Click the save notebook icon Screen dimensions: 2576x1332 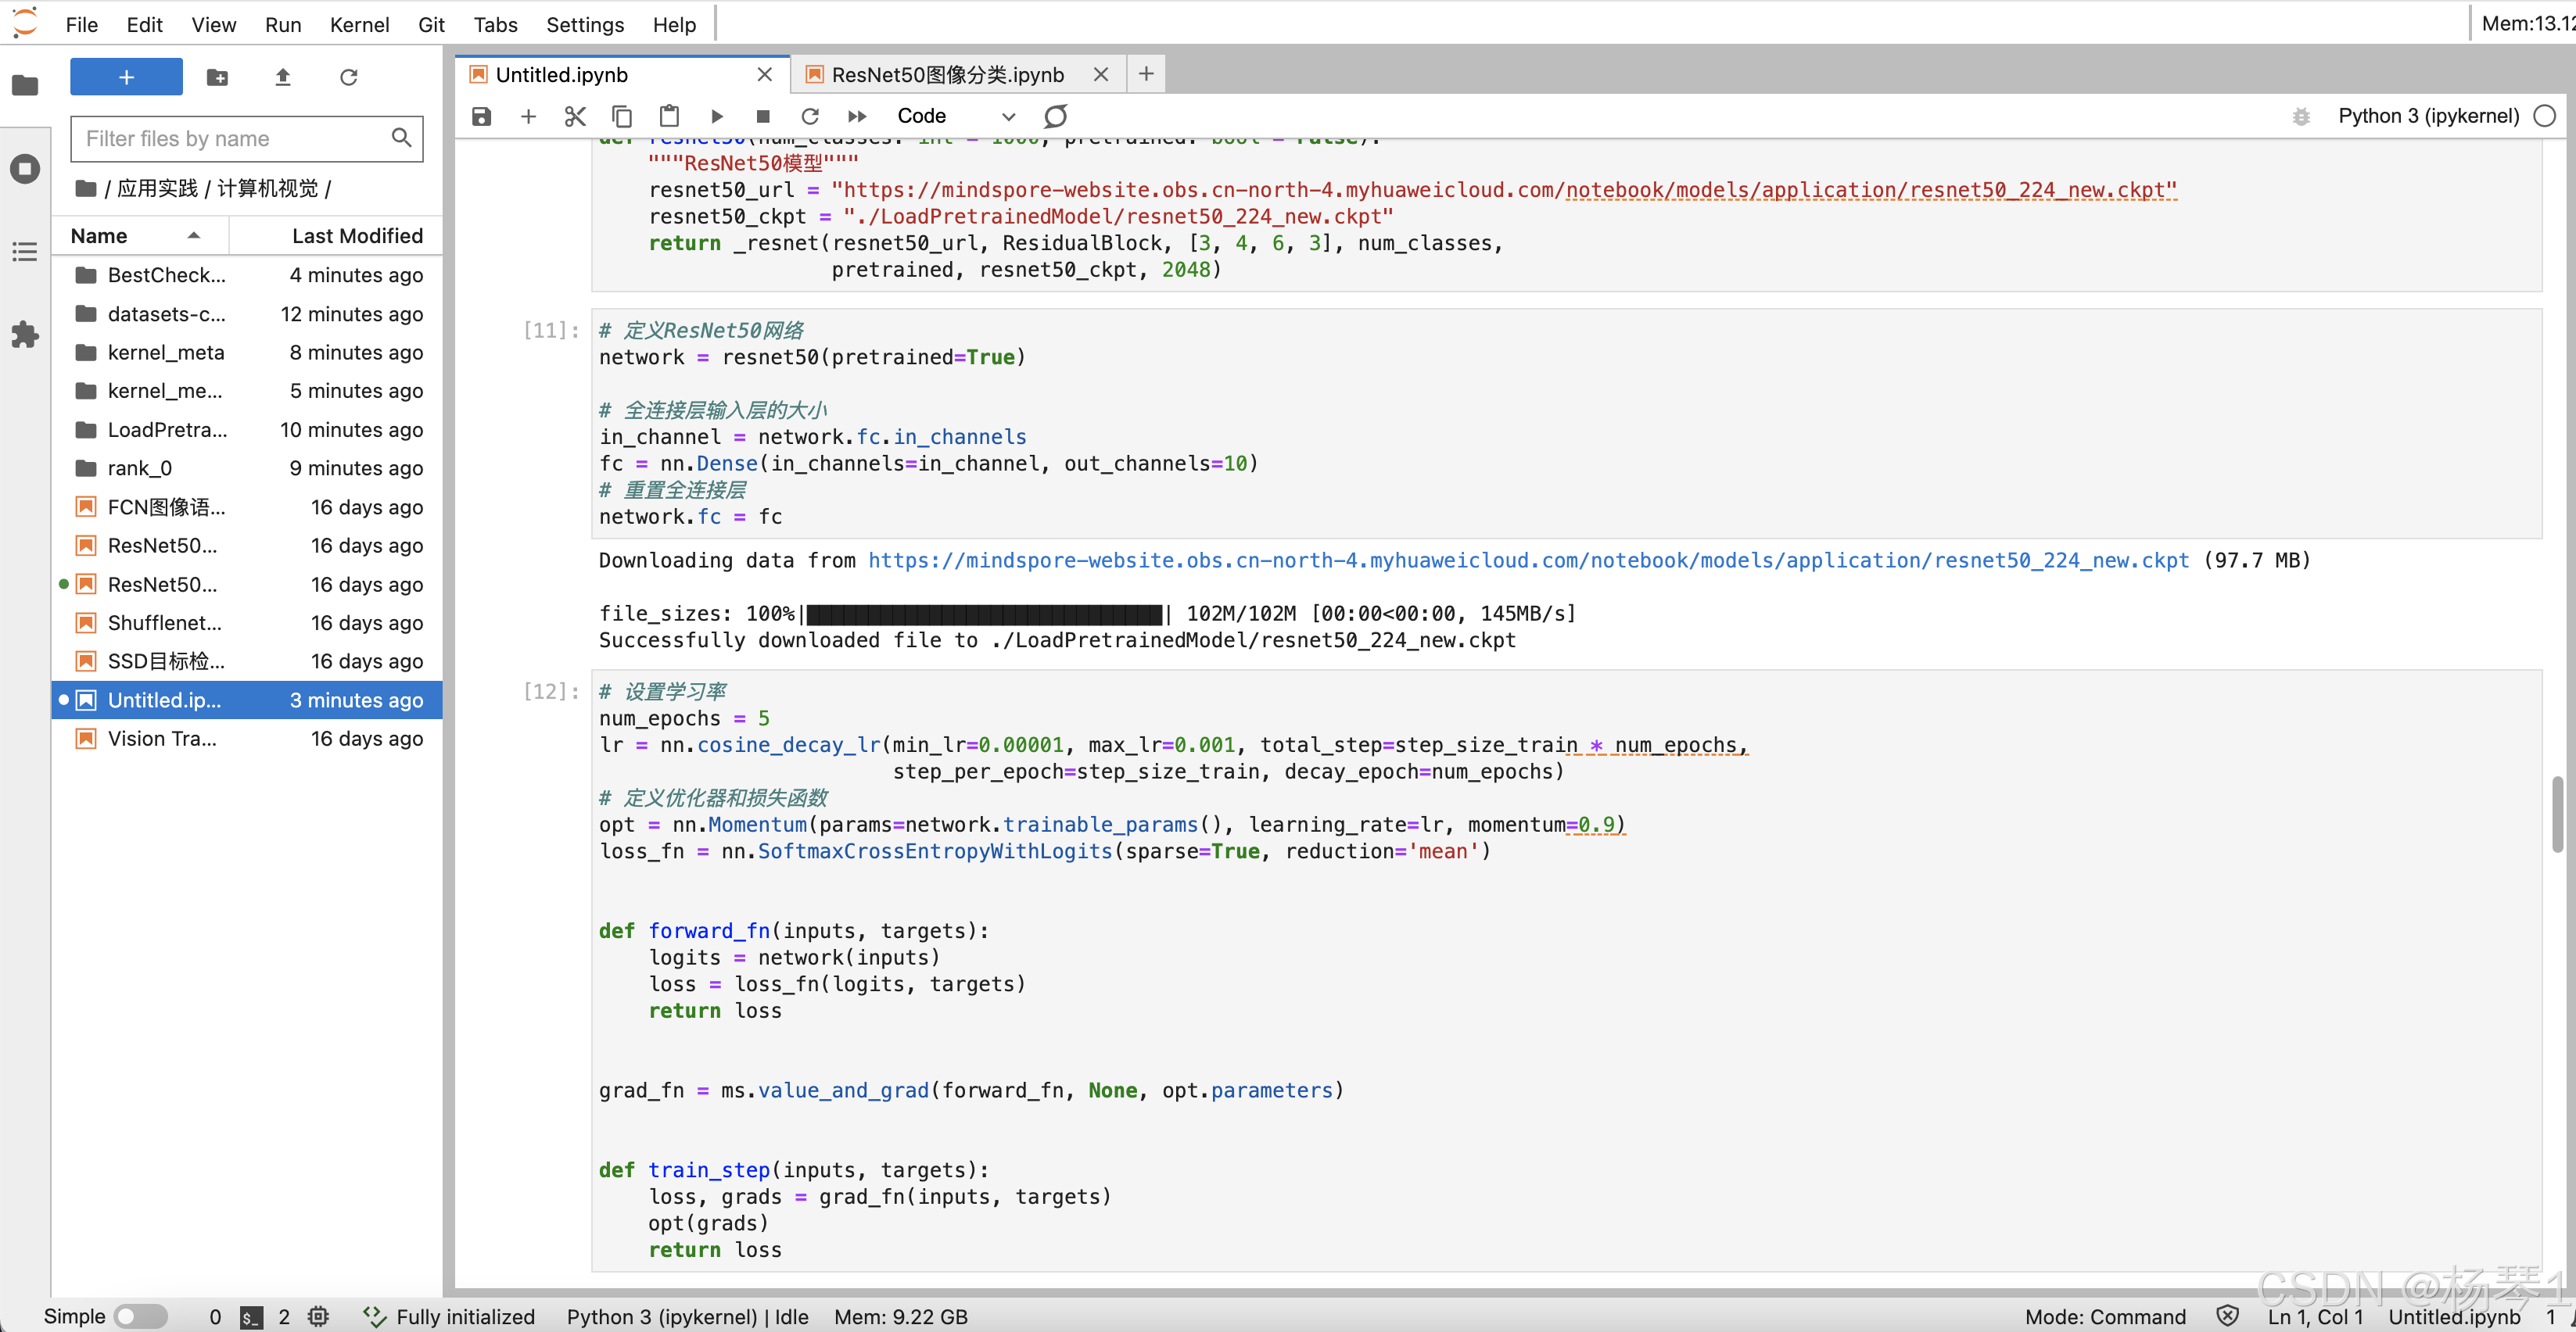(x=481, y=116)
